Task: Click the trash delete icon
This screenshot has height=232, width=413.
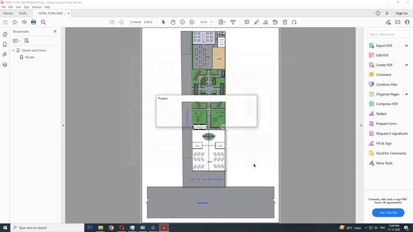Action: click(x=285, y=23)
